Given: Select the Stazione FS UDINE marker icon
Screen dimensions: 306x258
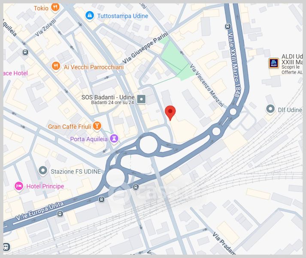Looking at the screenshot, I should tap(43, 171).
